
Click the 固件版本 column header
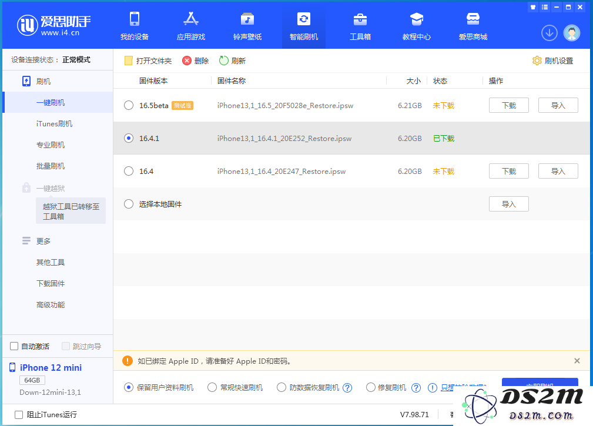(153, 81)
